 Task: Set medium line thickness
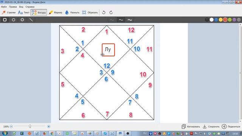[x=121, y=20]
